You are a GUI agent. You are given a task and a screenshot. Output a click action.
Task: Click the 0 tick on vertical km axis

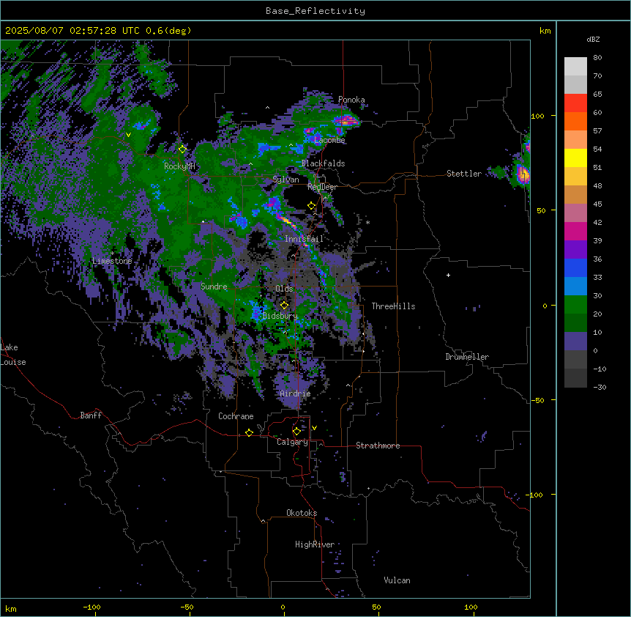(x=545, y=306)
